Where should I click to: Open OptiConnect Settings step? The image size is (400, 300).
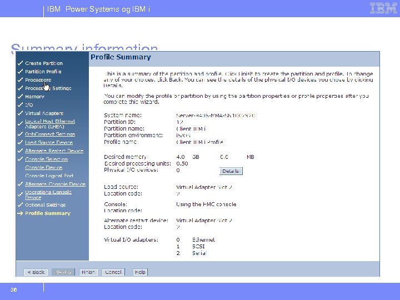coord(50,134)
